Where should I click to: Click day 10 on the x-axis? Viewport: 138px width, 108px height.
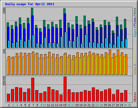44,105
